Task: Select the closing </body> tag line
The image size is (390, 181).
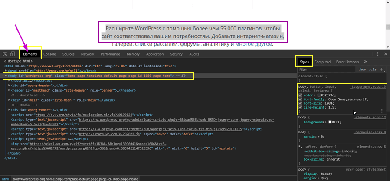Action: [x=14, y=153]
